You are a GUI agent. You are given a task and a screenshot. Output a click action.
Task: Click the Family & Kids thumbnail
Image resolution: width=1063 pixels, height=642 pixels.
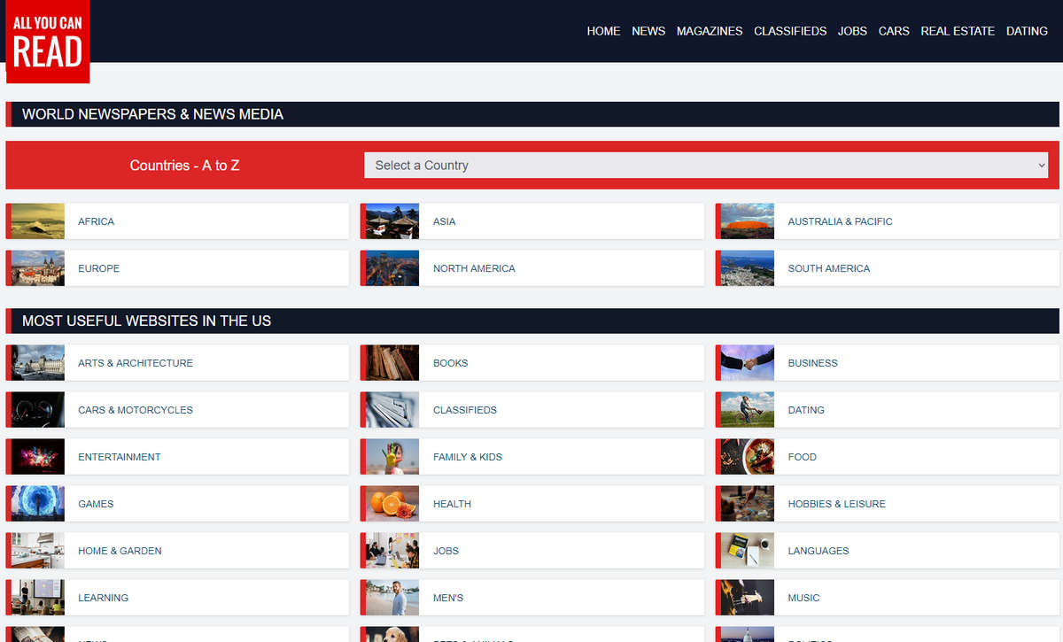(x=392, y=457)
